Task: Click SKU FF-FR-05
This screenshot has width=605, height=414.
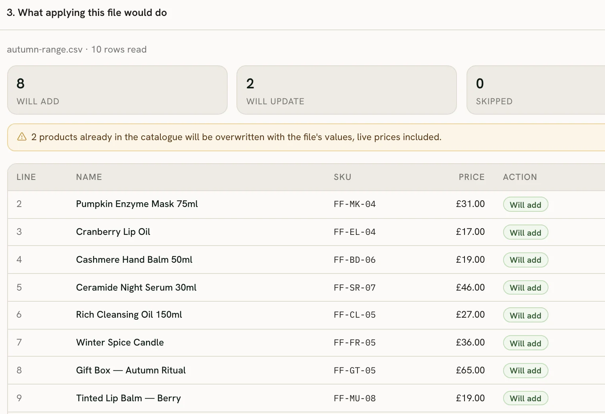Action: (355, 343)
